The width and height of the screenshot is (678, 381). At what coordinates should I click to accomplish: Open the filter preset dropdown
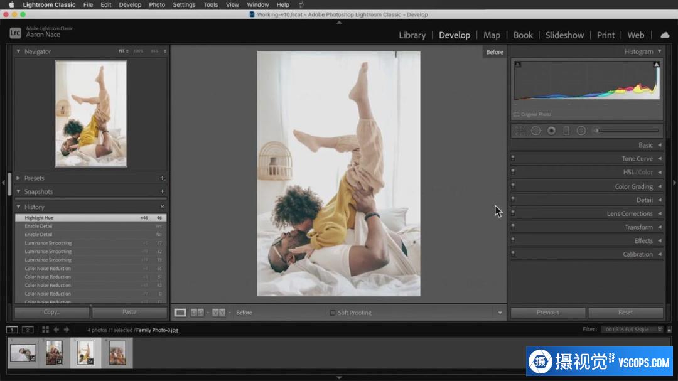pos(632,330)
